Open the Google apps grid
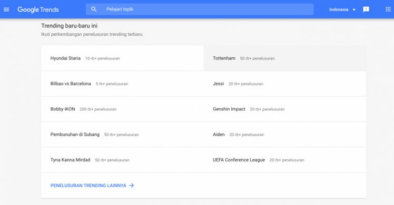 coord(388,9)
